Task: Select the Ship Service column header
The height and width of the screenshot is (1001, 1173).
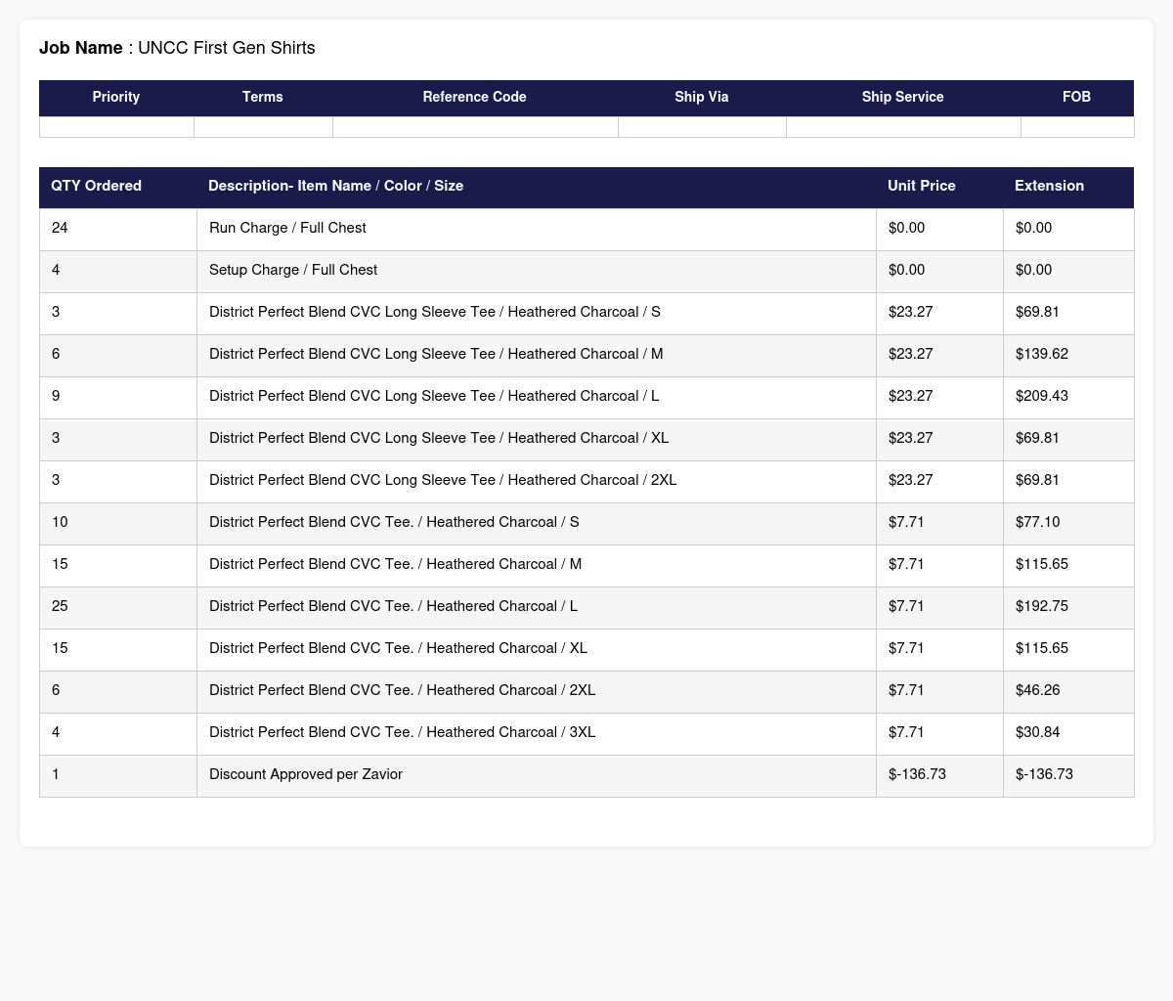Action: [x=903, y=97]
